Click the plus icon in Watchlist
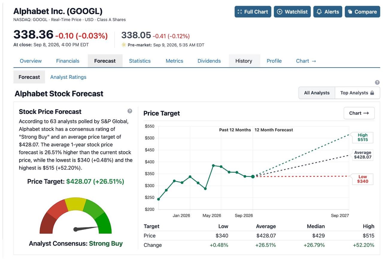The height and width of the screenshot is (261, 383). pos(279,12)
